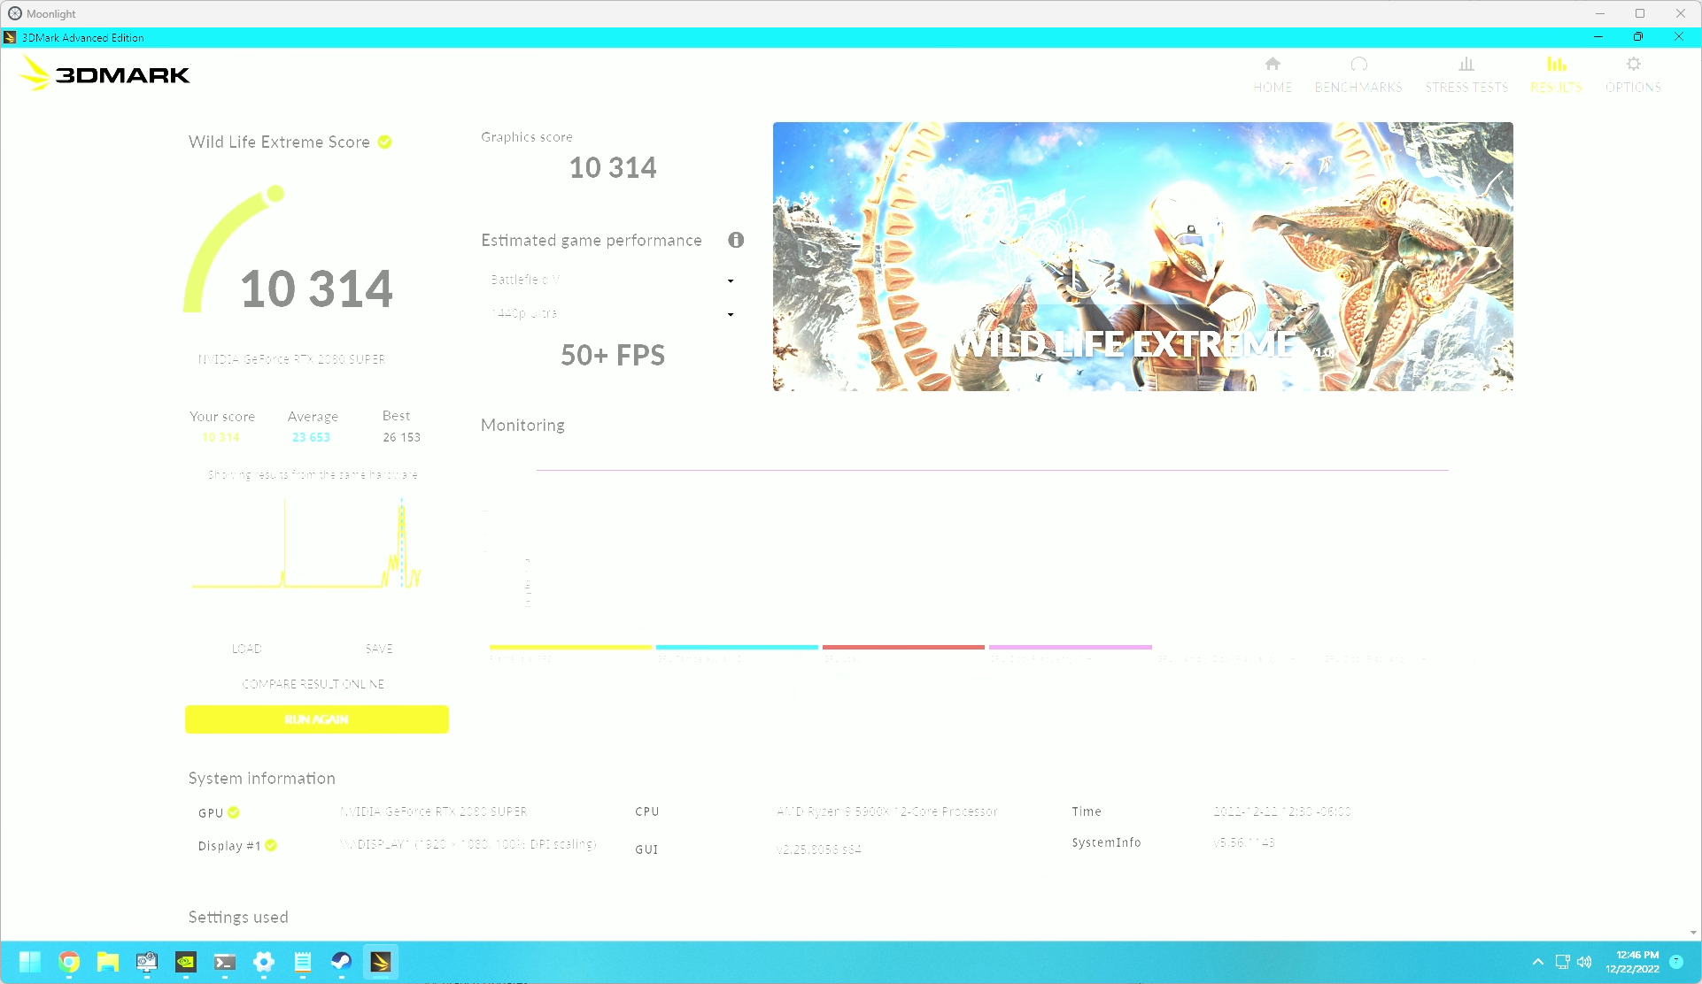Click the estimated game performance info icon
The height and width of the screenshot is (984, 1702).
[736, 240]
